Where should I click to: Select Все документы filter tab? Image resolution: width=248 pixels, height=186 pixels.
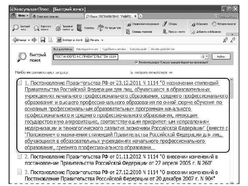click(x=63, y=49)
